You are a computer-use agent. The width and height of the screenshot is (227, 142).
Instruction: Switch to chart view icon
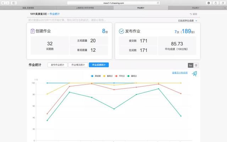(190, 65)
